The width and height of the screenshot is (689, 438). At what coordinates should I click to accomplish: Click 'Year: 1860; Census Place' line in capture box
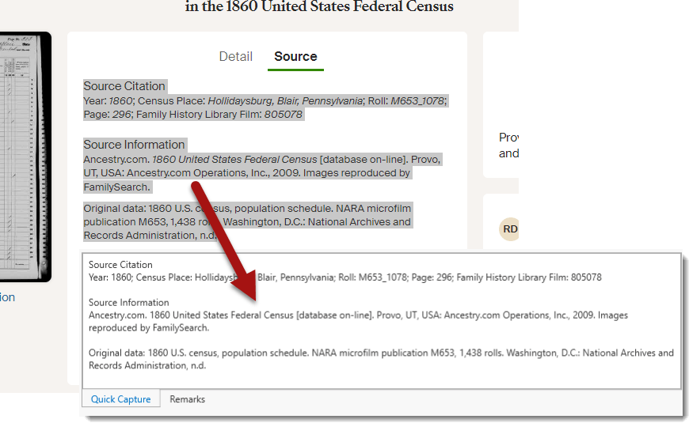coord(345,278)
